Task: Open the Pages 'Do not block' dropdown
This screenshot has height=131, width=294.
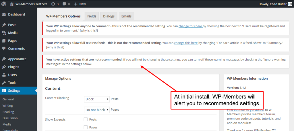Action: (97, 110)
